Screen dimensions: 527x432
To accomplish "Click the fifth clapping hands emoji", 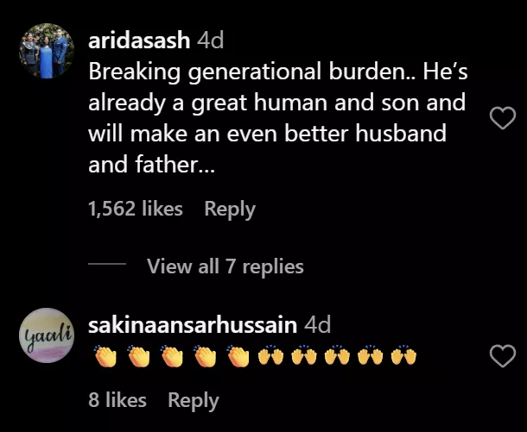I will (238, 356).
